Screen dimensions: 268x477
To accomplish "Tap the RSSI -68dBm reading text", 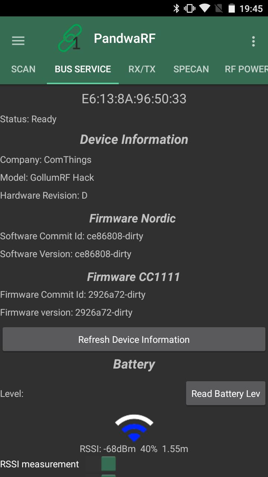I will [x=108, y=449].
